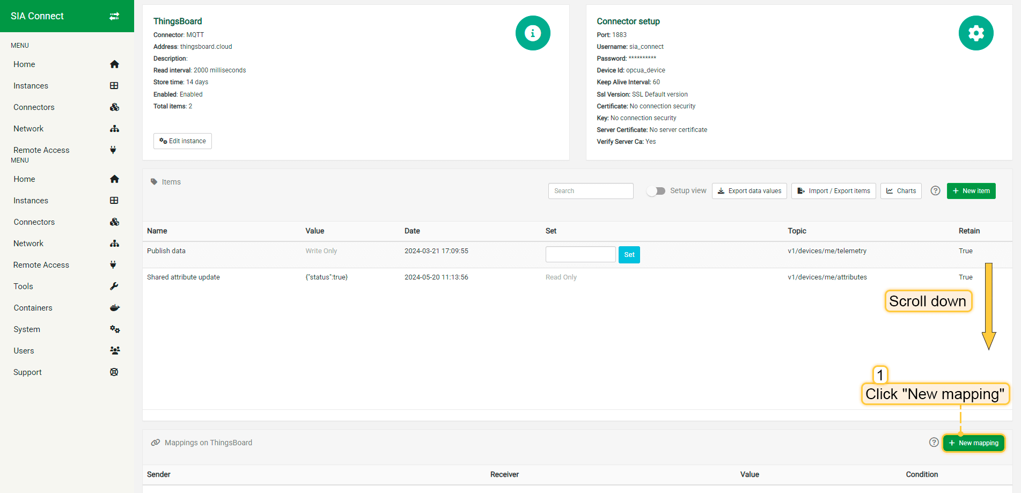
Task: Click the help icon beside Charts
Action: [x=935, y=191]
